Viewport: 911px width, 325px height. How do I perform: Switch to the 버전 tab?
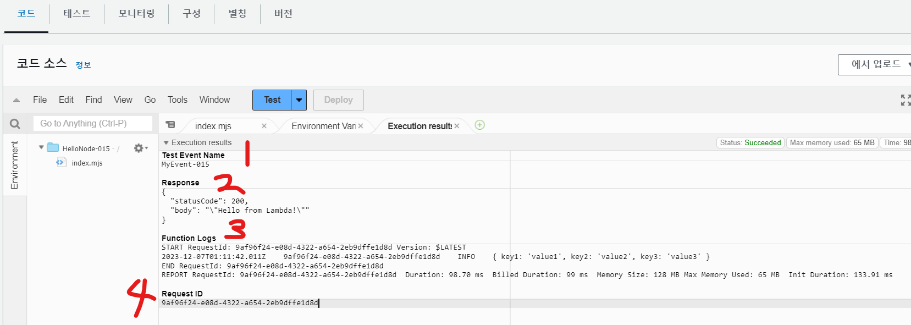click(x=283, y=14)
